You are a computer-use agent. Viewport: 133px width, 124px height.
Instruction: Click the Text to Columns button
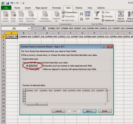[x=121, y=16]
